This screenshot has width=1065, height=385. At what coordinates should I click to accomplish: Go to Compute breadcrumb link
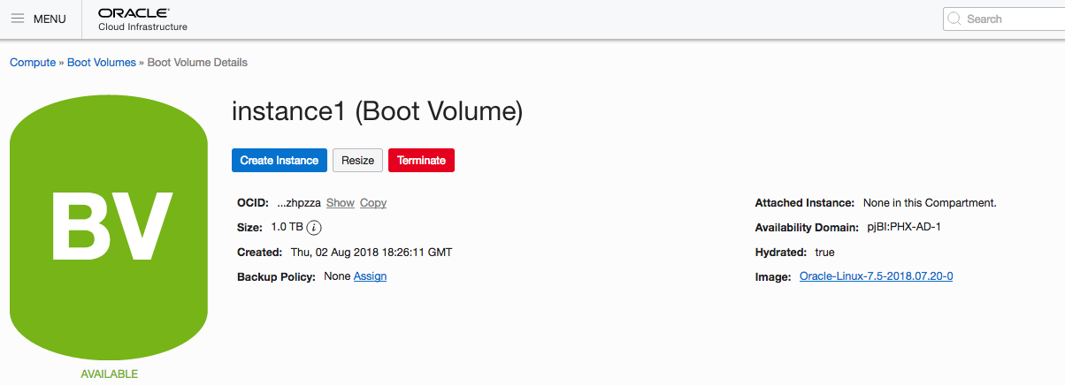[x=32, y=63]
